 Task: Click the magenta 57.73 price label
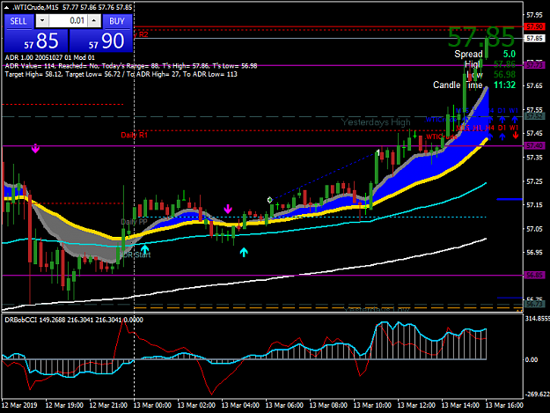534,65
